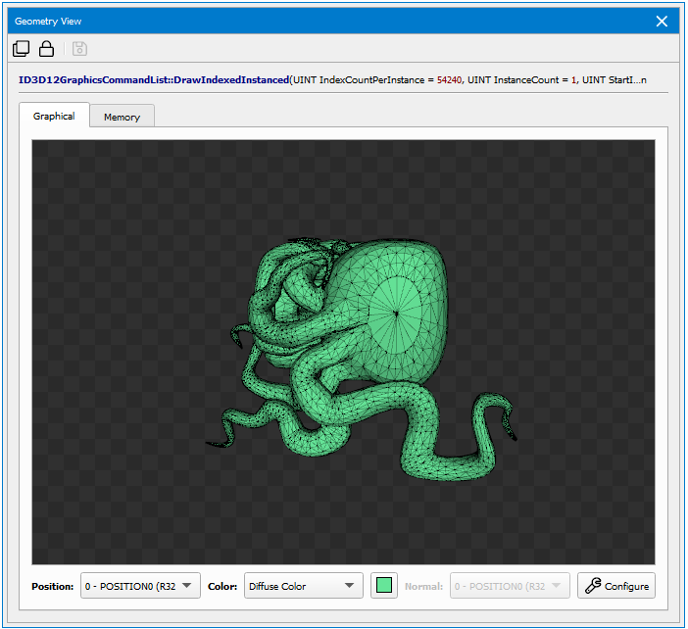Select the Graphical tab
The width and height of the screenshot is (688, 629).
[54, 116]
